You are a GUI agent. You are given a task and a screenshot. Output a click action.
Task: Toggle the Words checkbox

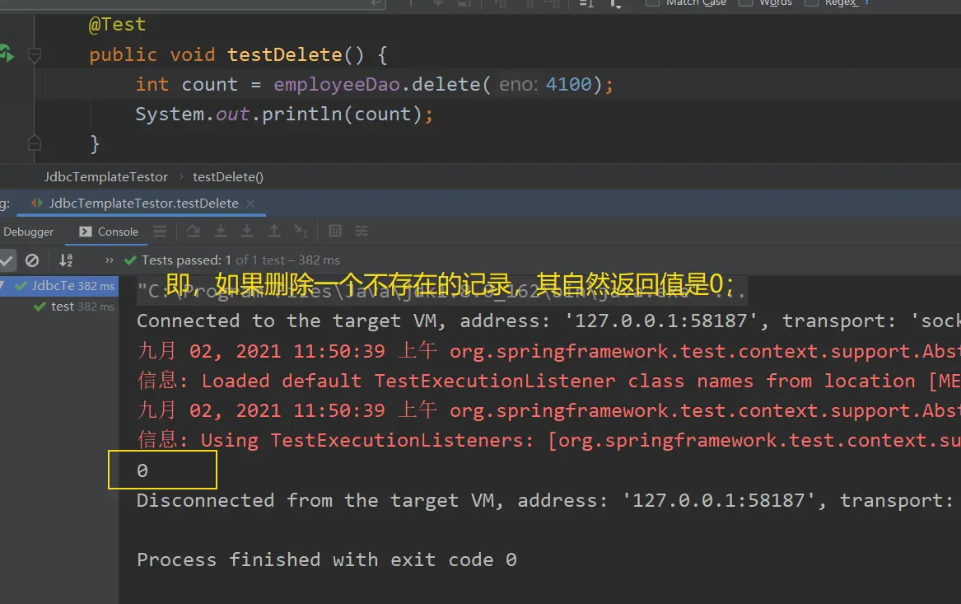745,2
